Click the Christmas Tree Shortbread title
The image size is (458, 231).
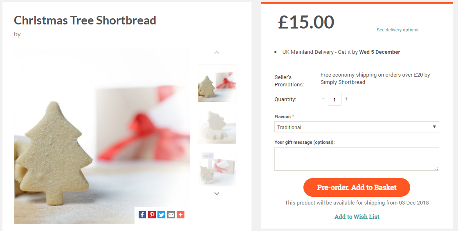[85, 20]
